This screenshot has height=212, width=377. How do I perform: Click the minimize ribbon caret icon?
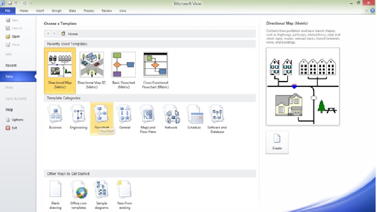click(x=367, y=11)
